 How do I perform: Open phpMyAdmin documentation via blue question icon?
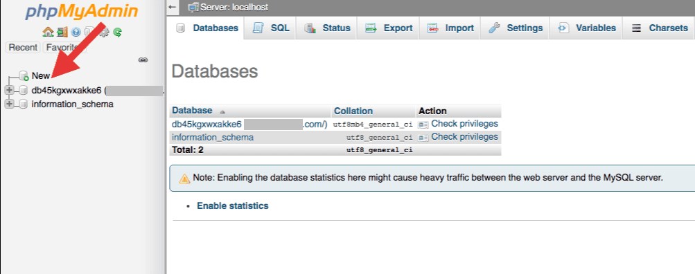(76, 32)
